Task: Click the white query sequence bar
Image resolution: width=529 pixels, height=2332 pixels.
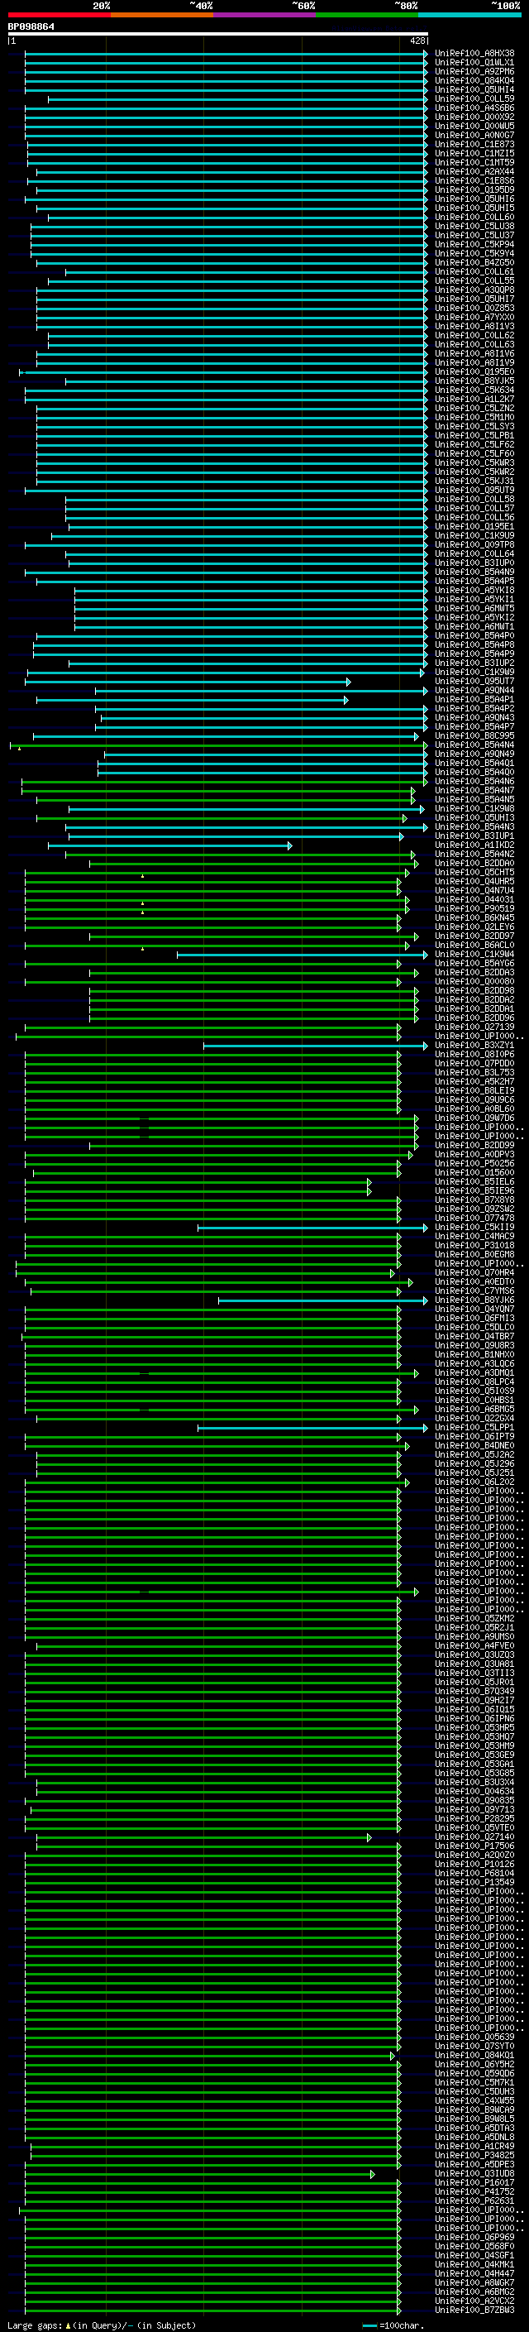Action: [x=218, y=33]
